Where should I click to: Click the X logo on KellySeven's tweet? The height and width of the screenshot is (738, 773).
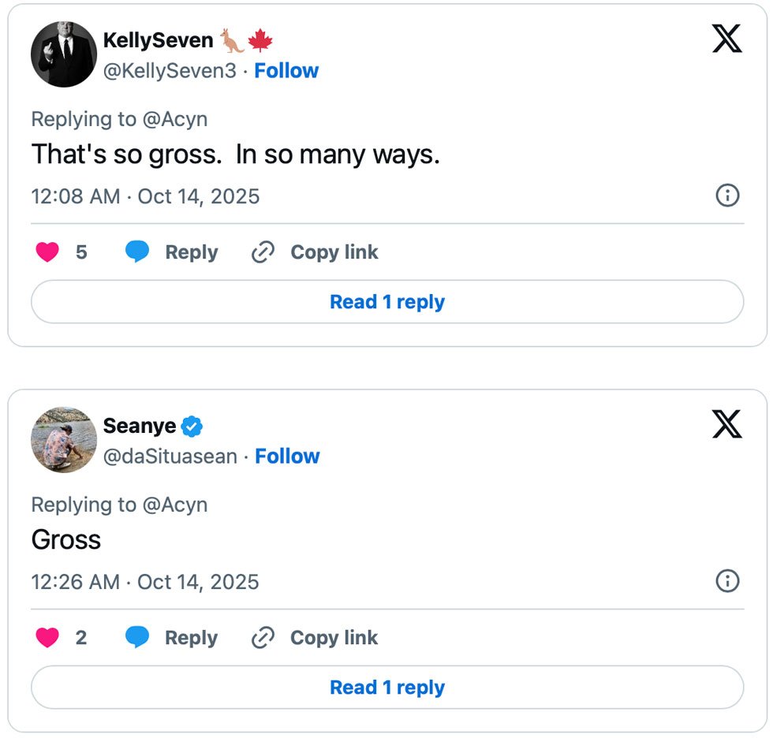coord(726,38)
